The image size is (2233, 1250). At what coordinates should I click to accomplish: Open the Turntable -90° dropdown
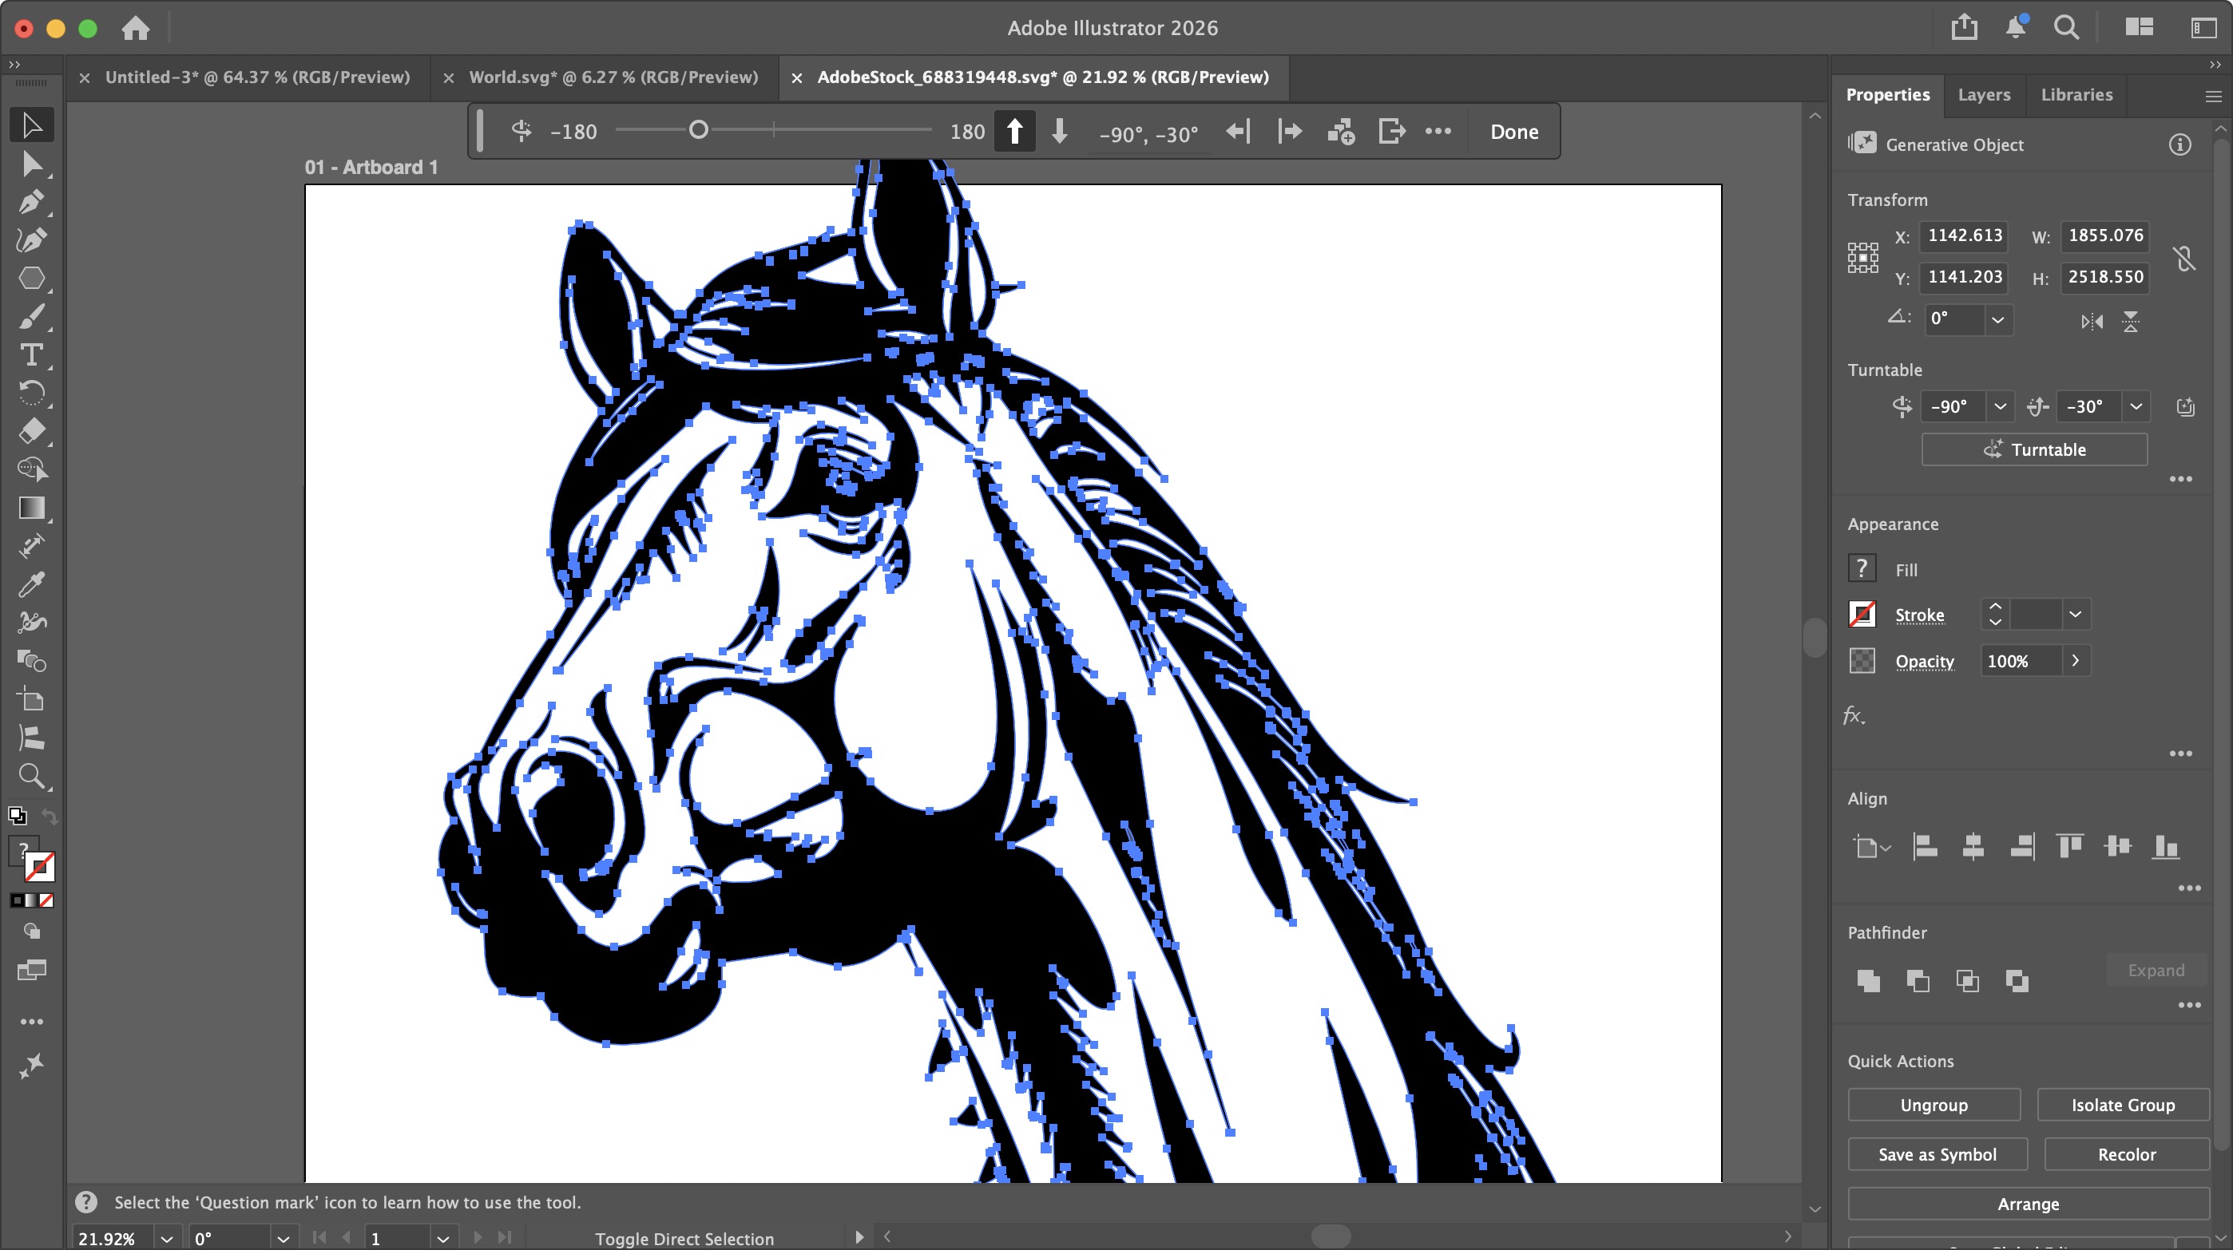(2000, 406)
